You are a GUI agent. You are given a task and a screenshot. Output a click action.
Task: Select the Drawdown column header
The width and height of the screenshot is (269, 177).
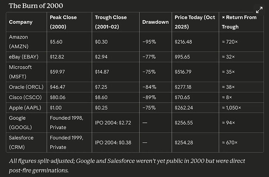tap(156, 22)
